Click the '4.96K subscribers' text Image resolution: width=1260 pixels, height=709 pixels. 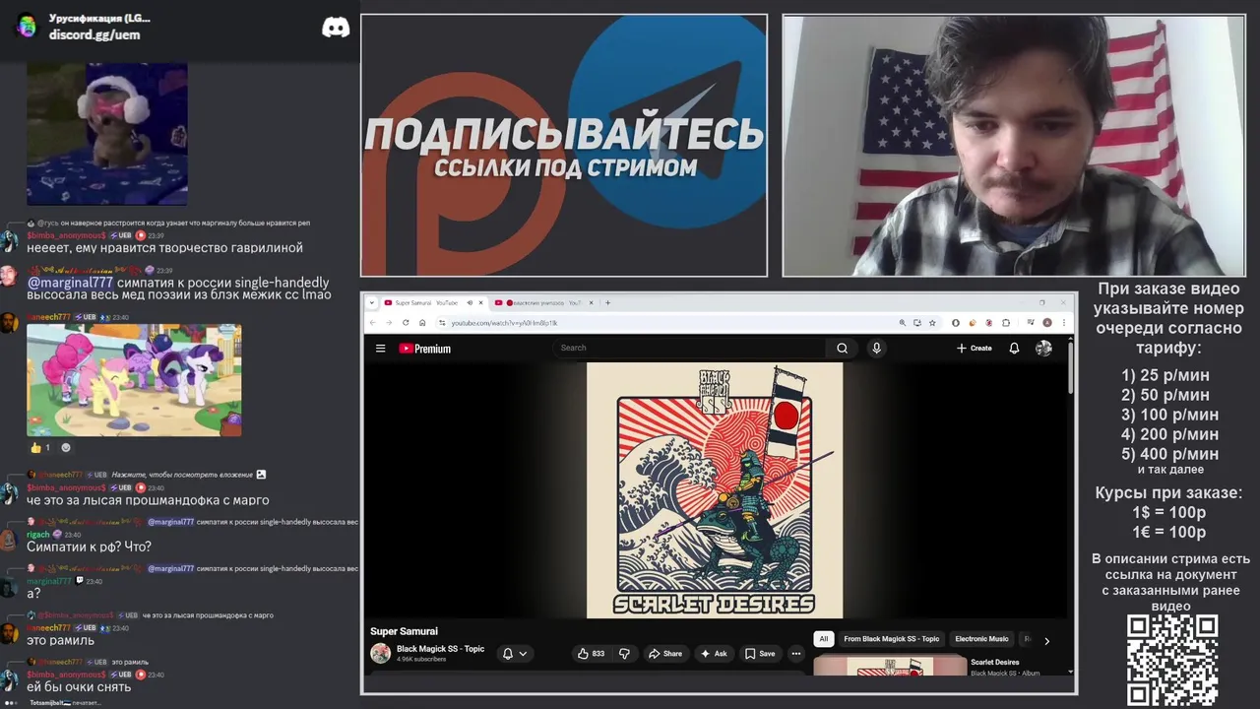(421, 660)
